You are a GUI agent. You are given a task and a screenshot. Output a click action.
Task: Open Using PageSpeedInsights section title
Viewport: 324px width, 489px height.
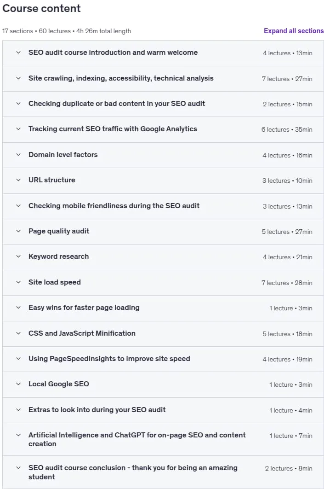pos(109,359)
